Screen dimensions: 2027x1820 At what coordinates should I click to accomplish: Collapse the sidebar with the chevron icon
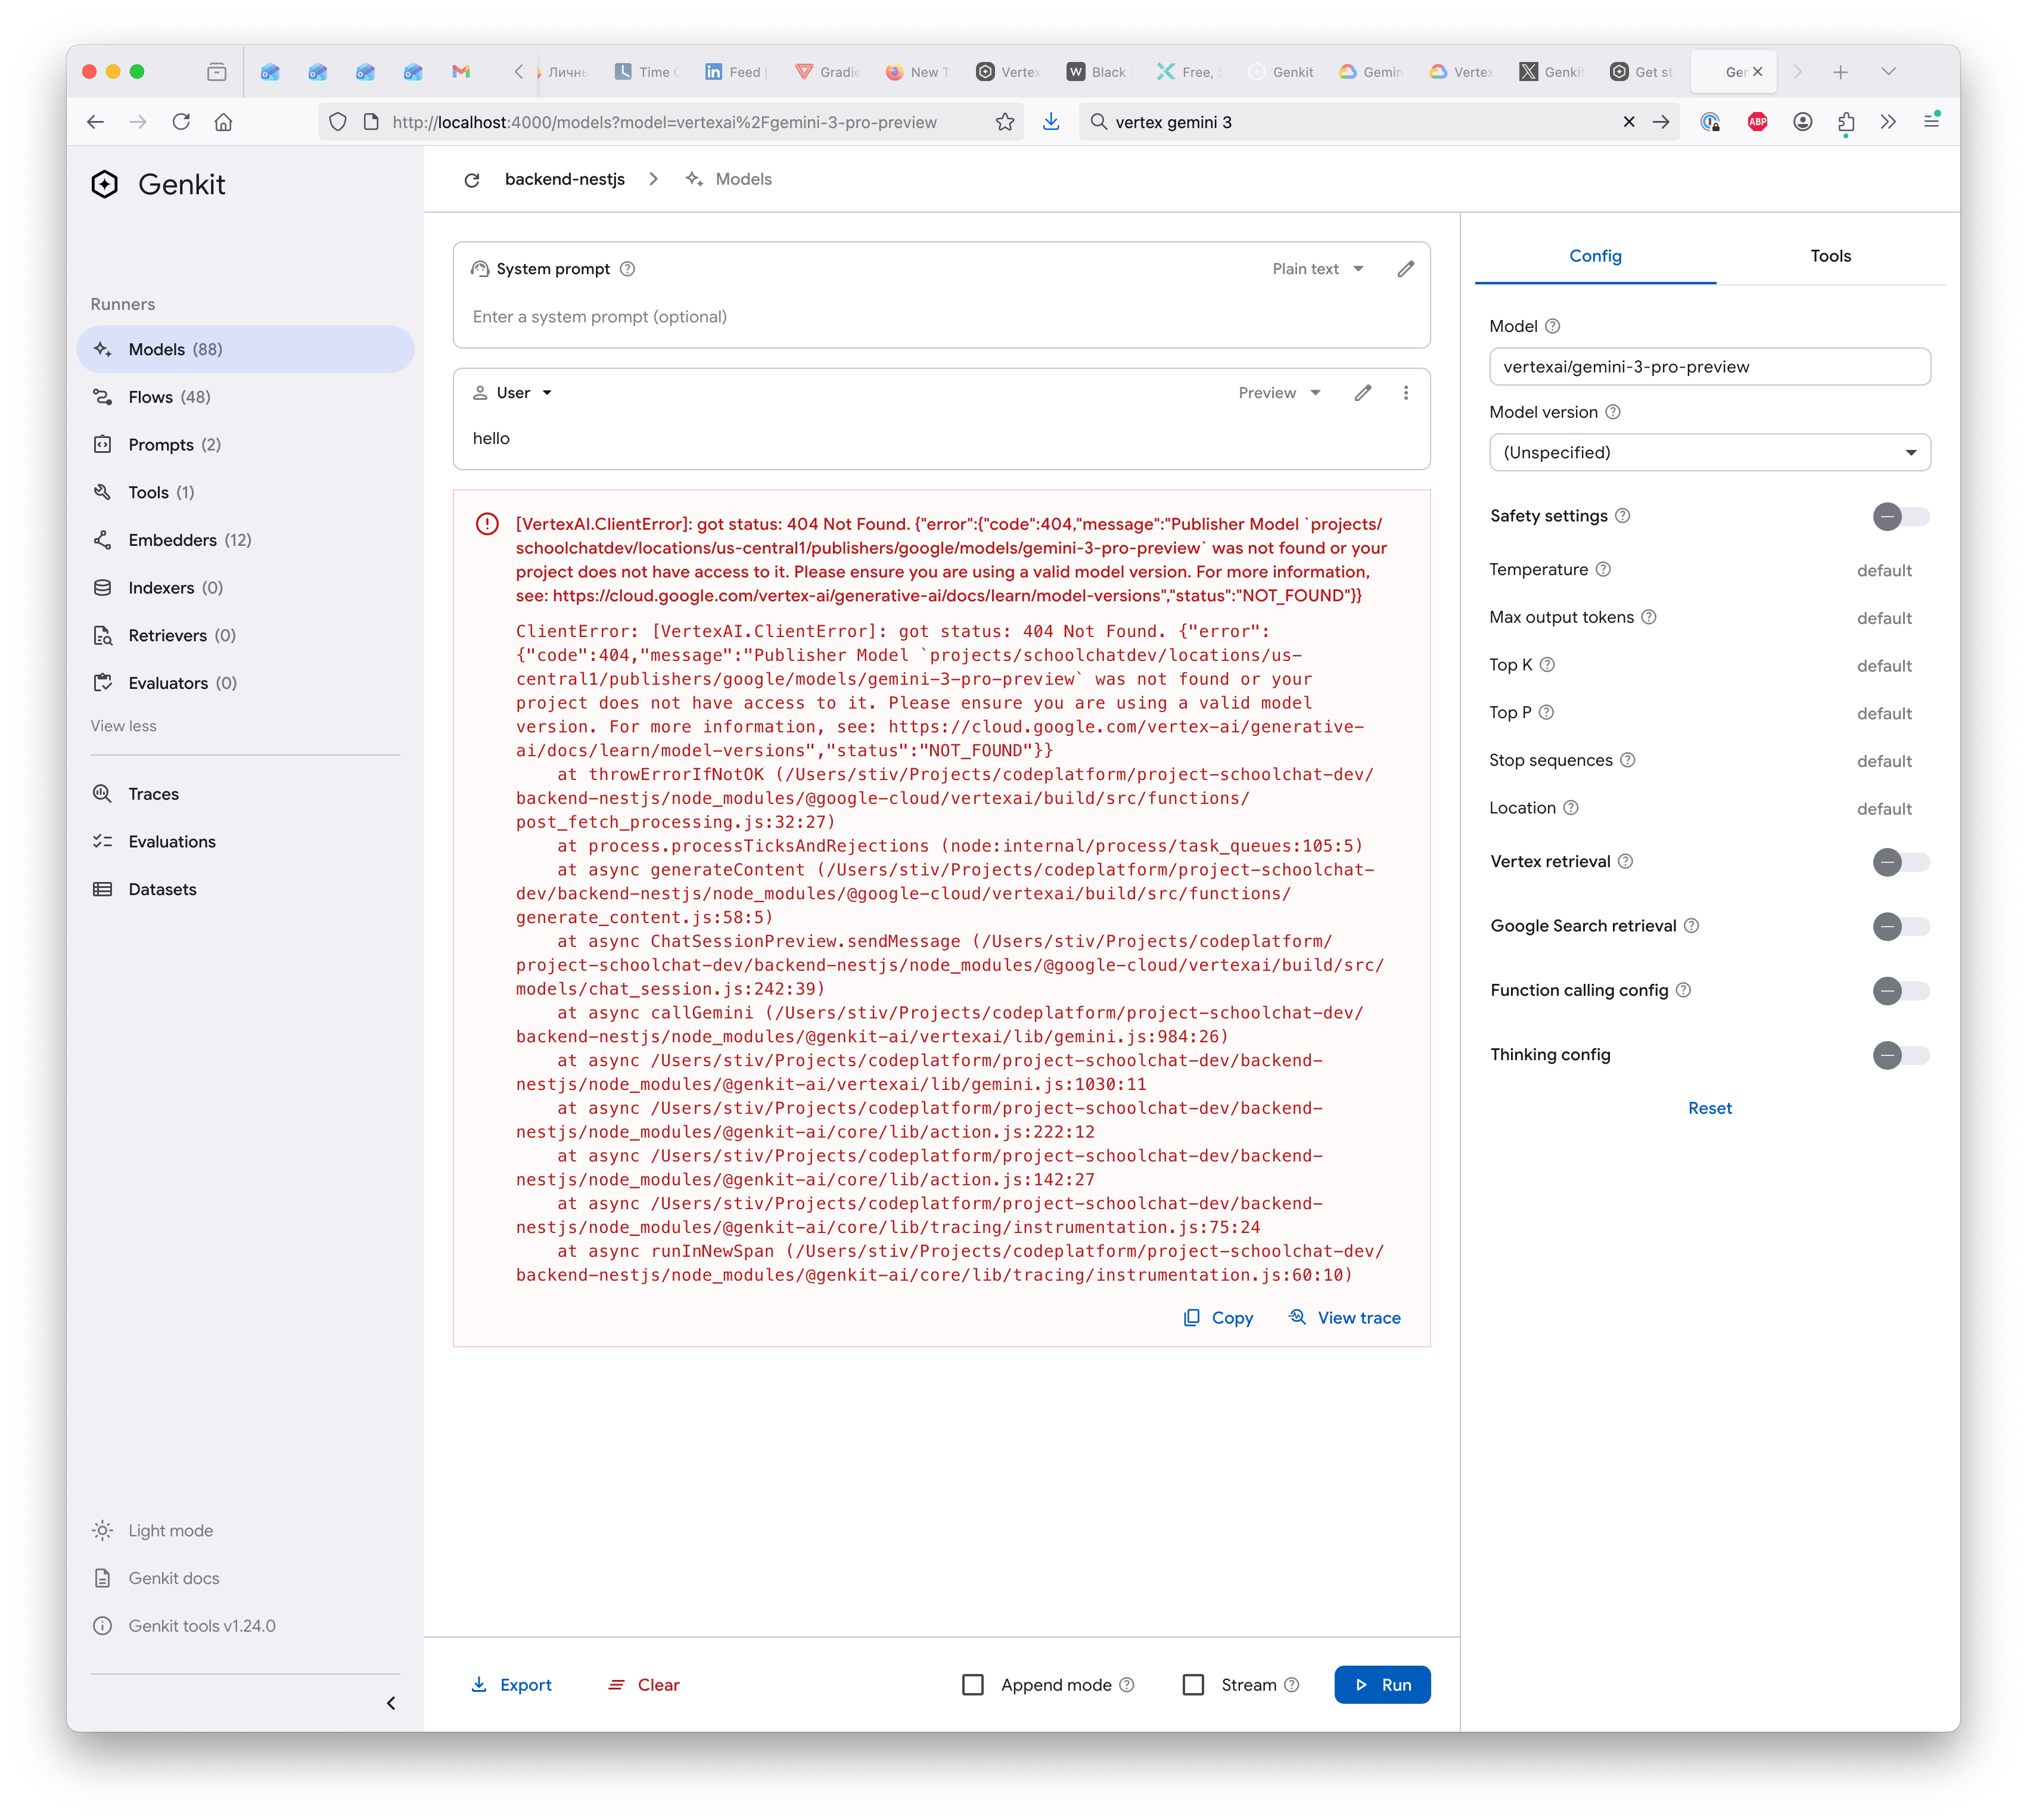point(391,1703)
